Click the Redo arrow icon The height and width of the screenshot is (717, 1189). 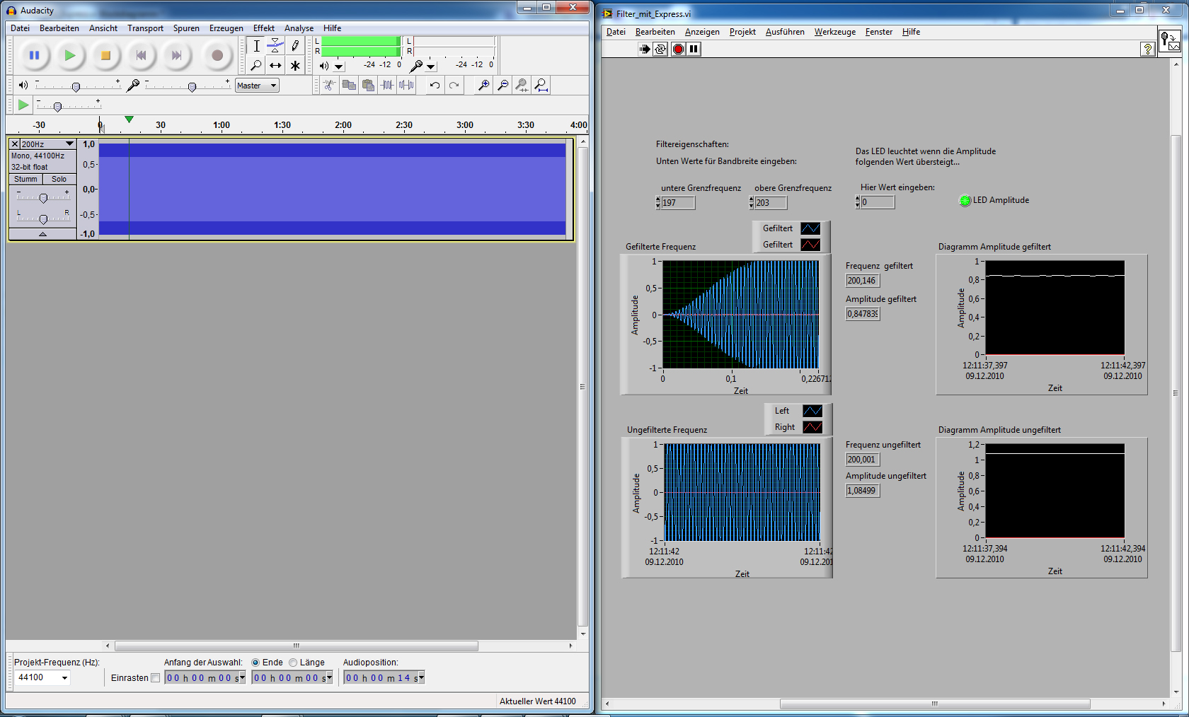pos(454,85)
